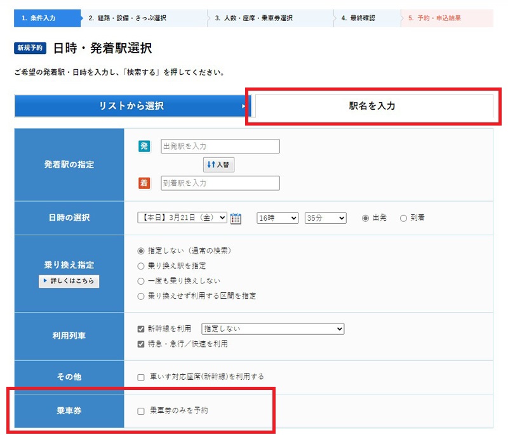Click the その他 row header
This screenshot has height=435, width=508.
[x=69, y=377]
